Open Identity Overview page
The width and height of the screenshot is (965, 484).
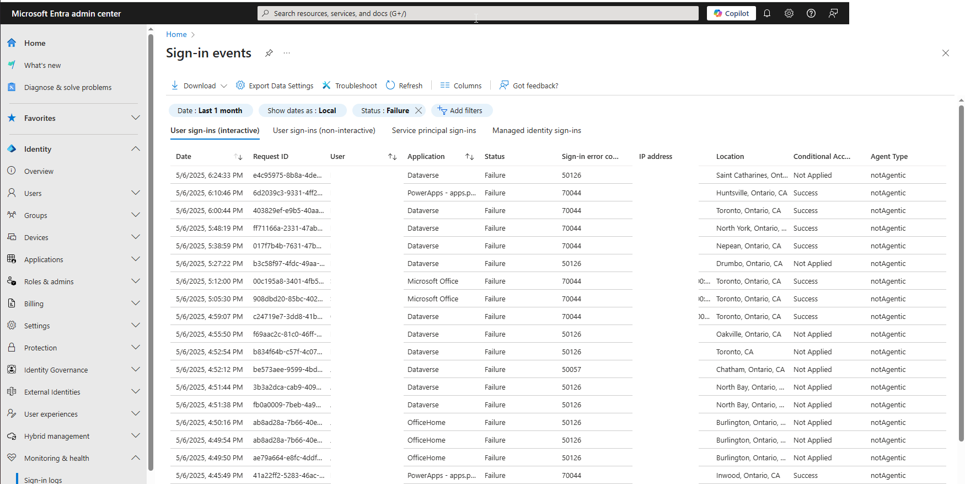point(39,171)
